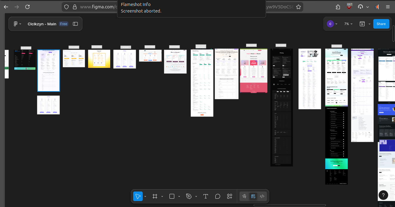Activate the Comment tool
This screenshot has height=207, width=395.
click(218, 196)
